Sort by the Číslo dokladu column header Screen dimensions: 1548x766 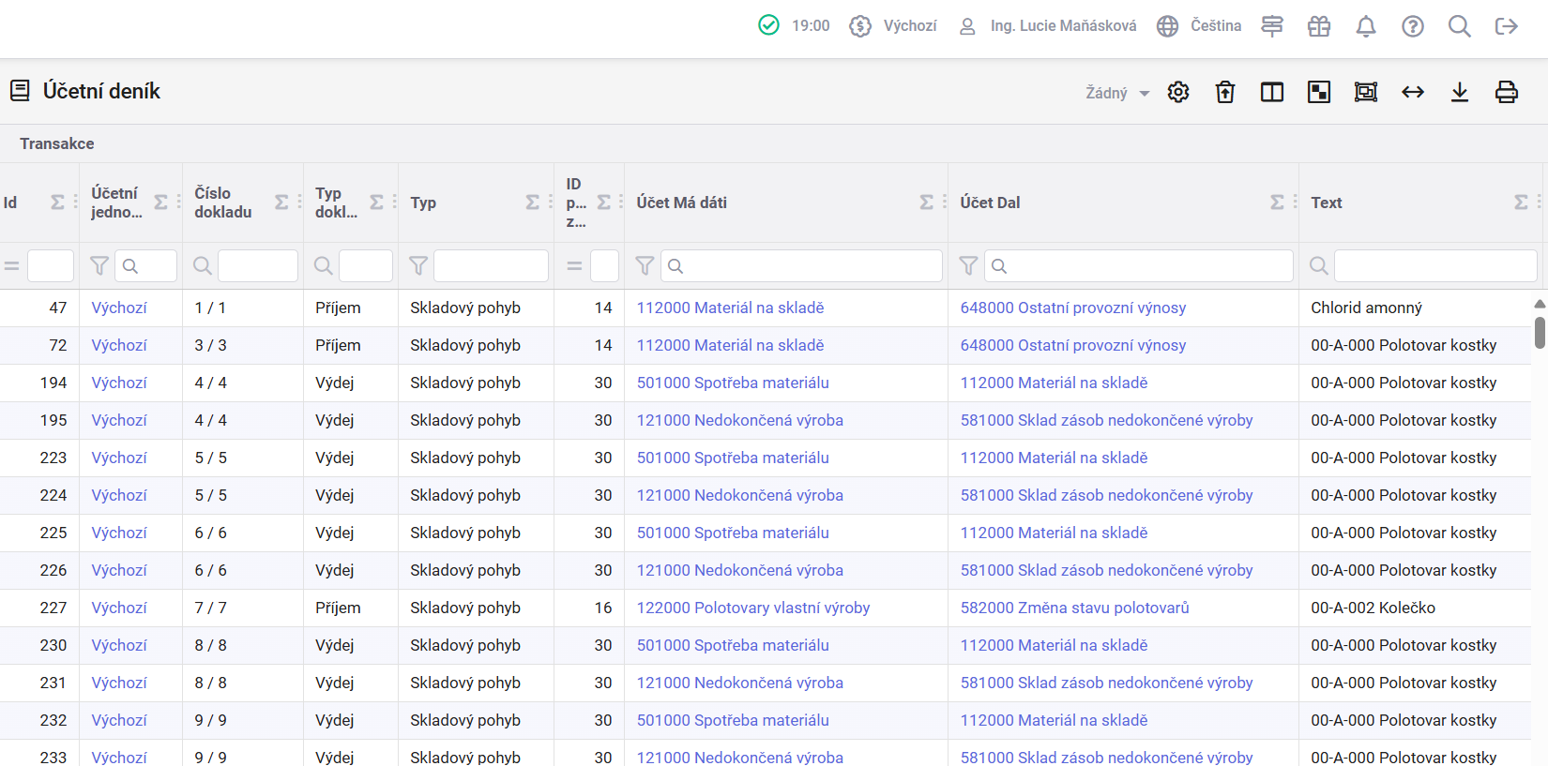tap(223, 203)
